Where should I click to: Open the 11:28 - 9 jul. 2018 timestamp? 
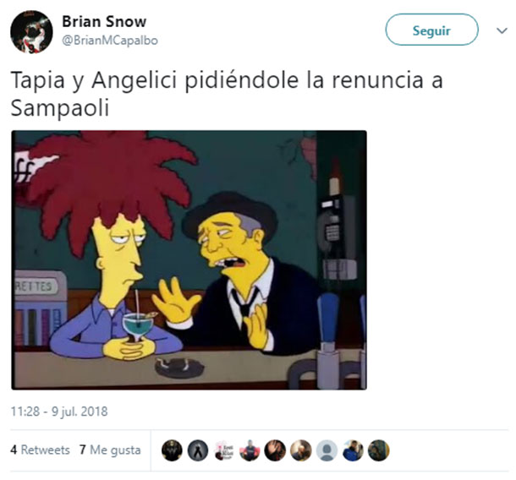59,412
